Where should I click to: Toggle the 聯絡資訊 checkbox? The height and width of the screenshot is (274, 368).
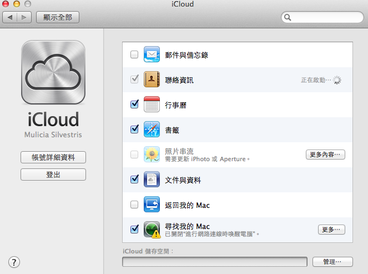click(134, 79)
